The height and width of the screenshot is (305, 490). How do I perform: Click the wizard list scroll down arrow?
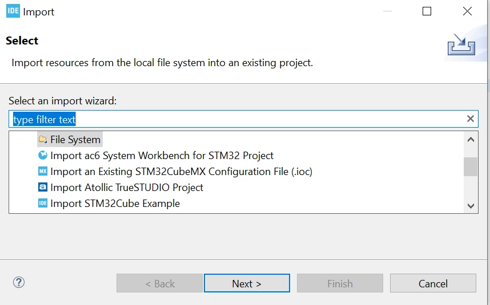tap(471, 205)
